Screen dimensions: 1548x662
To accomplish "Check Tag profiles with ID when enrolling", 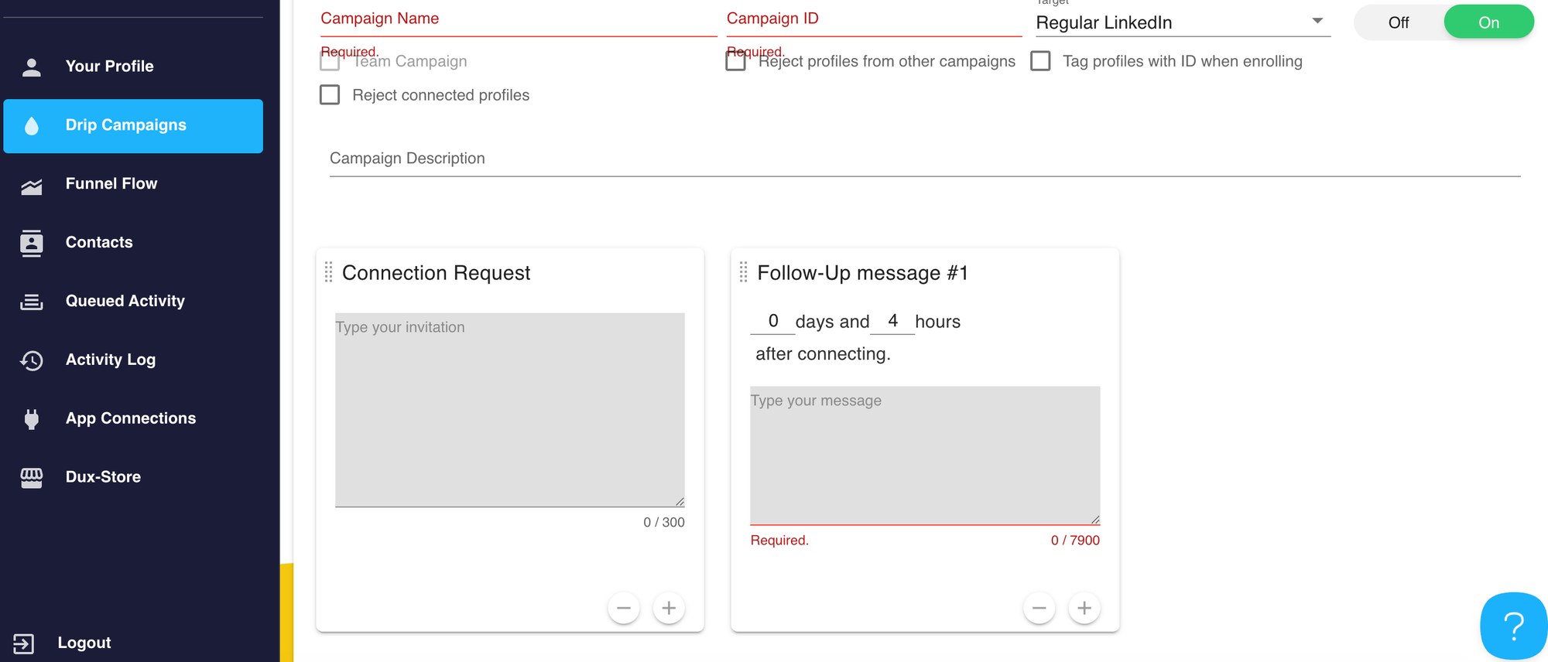I will pyautogui.click(x=1040, y=61).
